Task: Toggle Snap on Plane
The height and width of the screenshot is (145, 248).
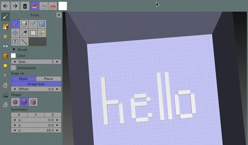Action: click(x=48, y=79)
